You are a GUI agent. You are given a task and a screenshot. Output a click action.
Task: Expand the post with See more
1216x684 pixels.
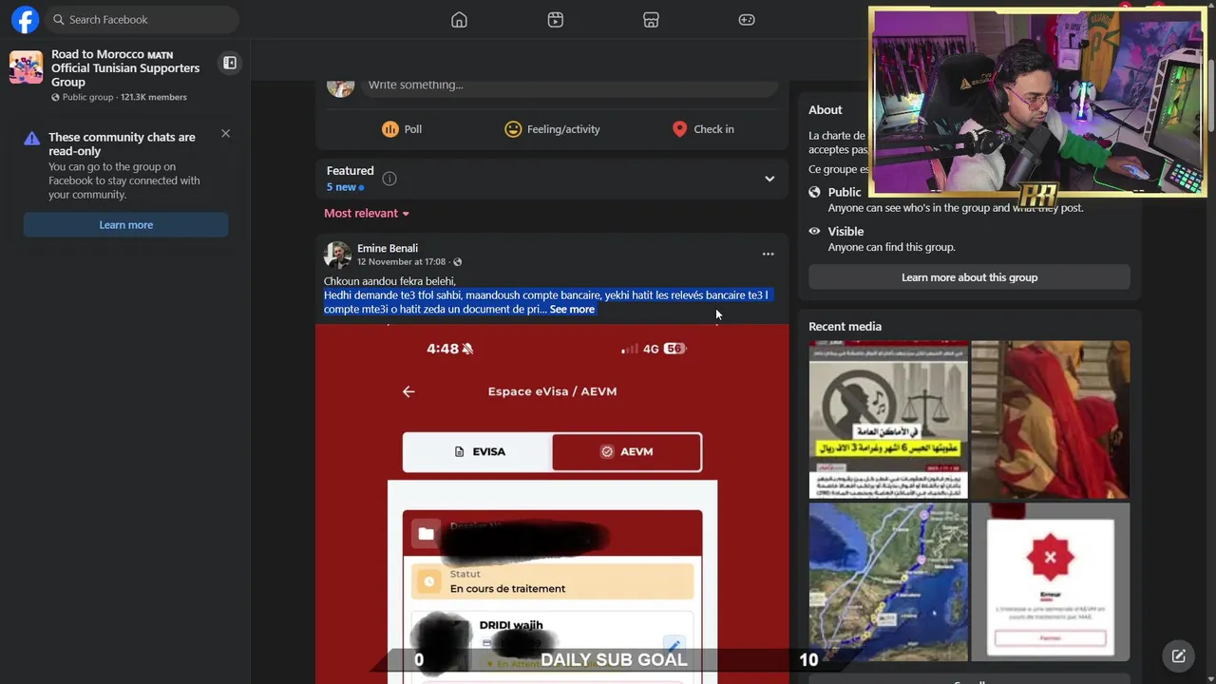tap(572, 309)
